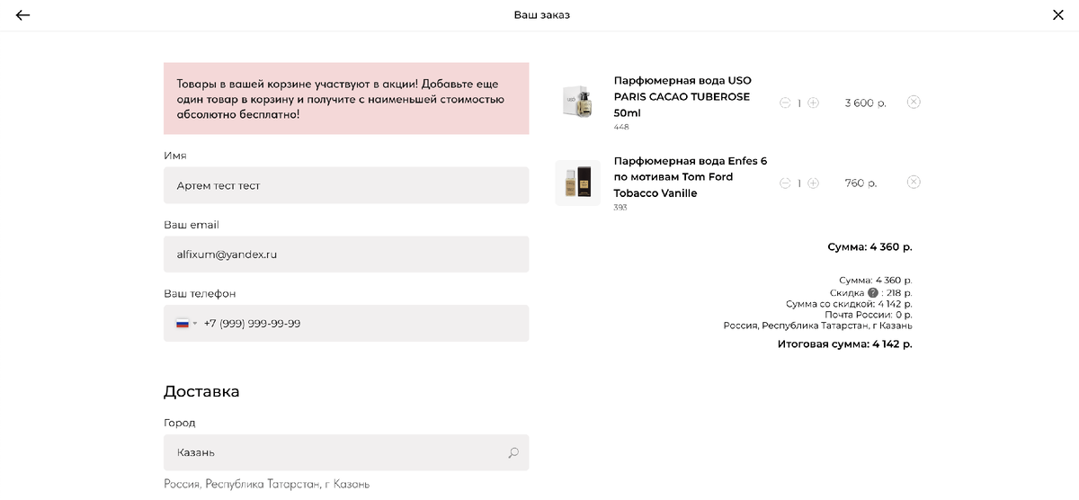Screen dimensions: 1079x500
Task: Increase quantity of Enfes 6 perfume
Action: tap(813, 183)
